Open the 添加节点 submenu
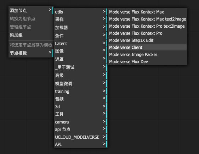199x154 pixels. (31, 10)
